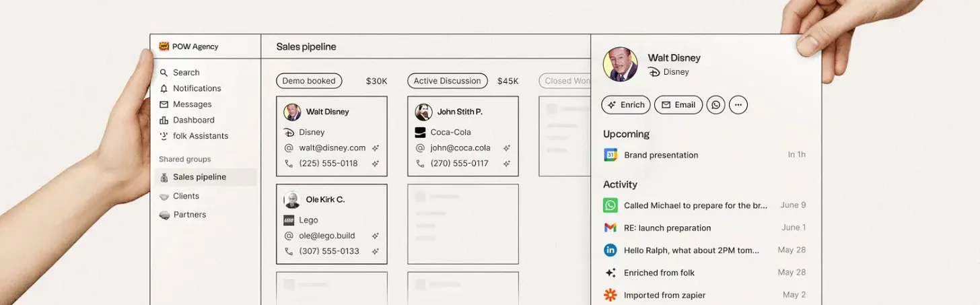Open John Stith P. avatar

point(423,112)
